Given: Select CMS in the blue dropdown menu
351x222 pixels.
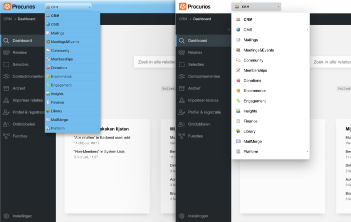Looking at the screenshot, I should tap(72, 24).
